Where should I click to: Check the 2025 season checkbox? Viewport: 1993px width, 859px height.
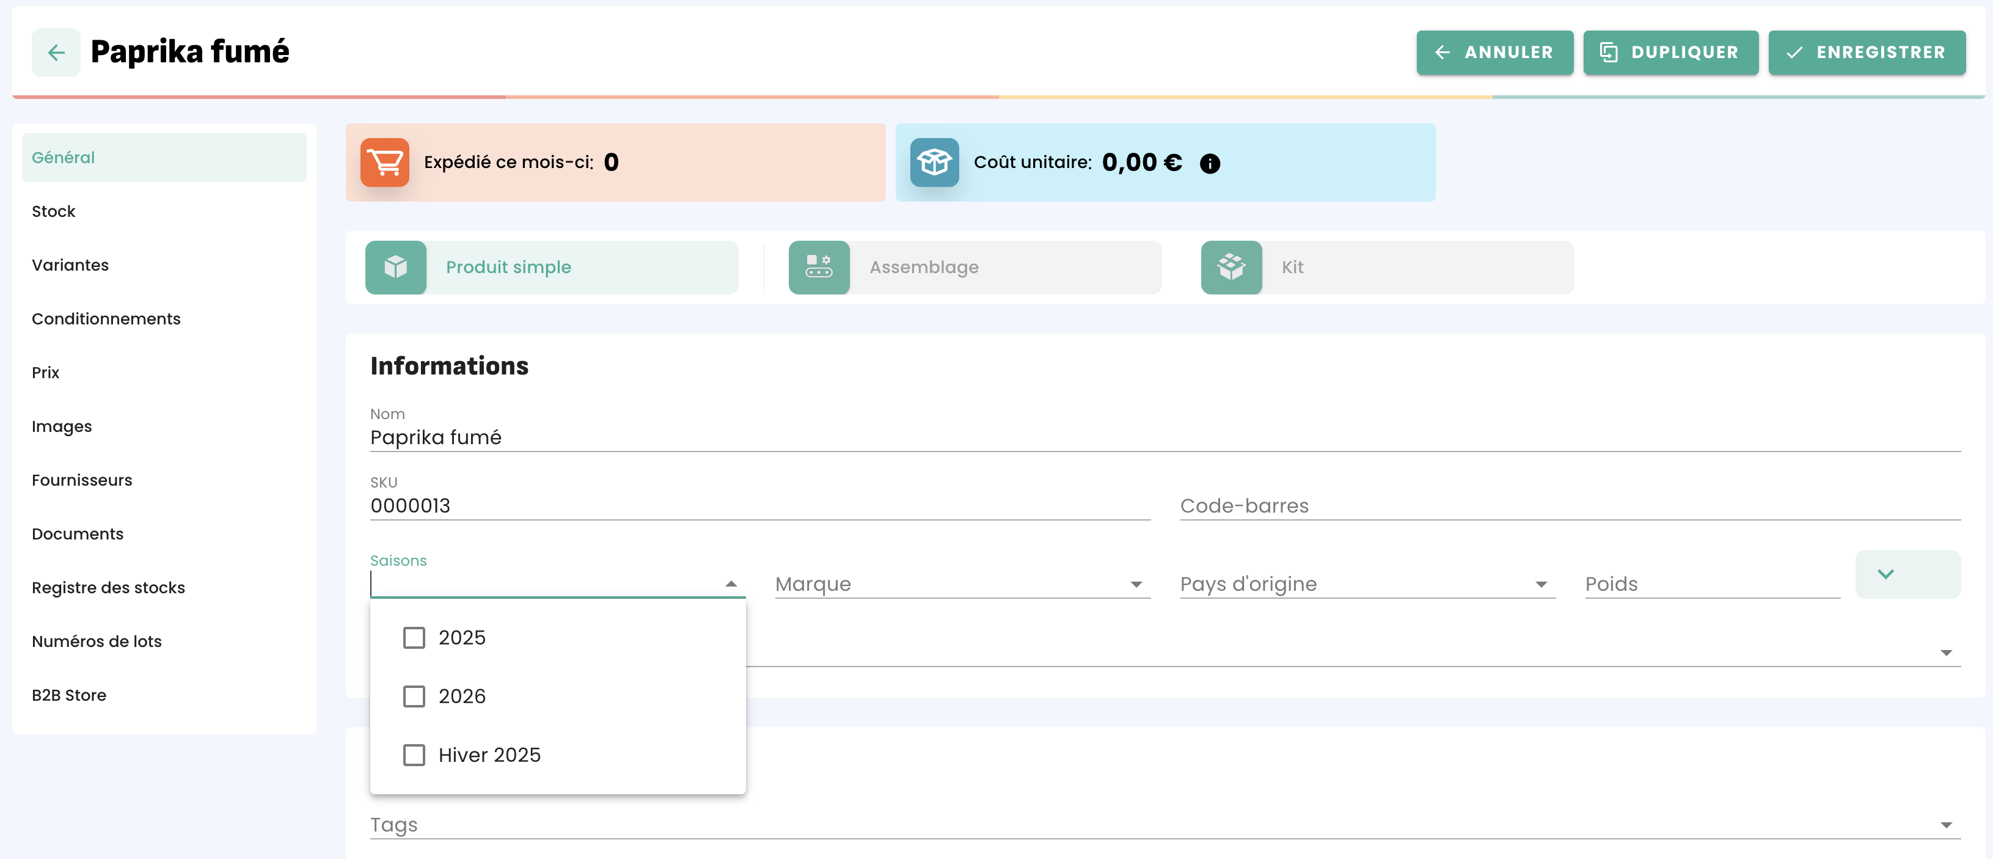[x=414, y=638]
